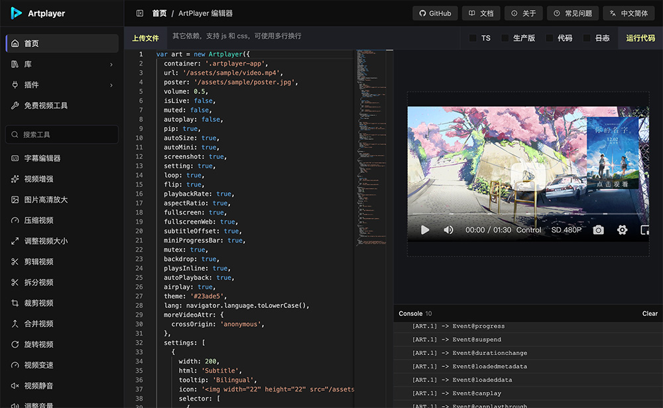The width and height of the screenshot is (663, 408).
Task: Open player settings gear icon
Action: point(622,230)
